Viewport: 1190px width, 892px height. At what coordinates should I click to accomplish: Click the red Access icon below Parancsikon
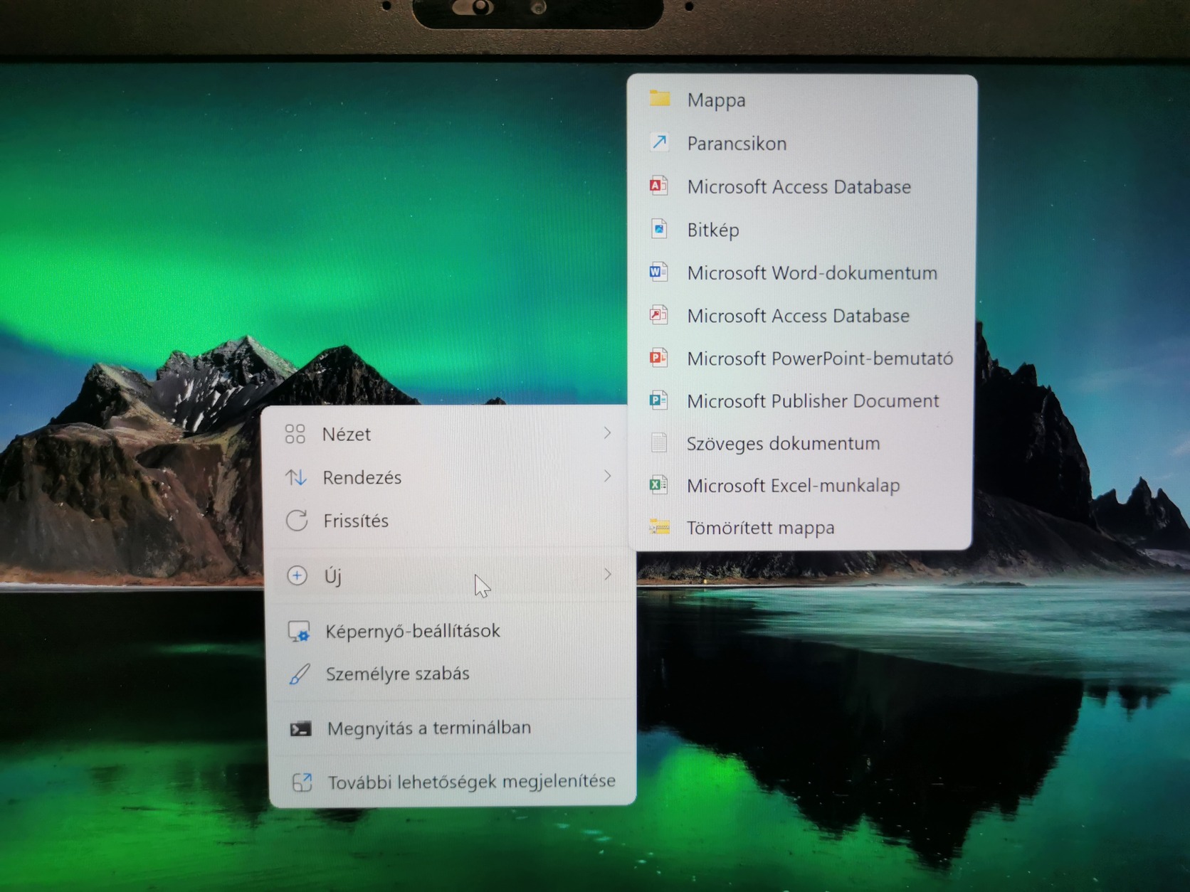[x=658, y=186]
